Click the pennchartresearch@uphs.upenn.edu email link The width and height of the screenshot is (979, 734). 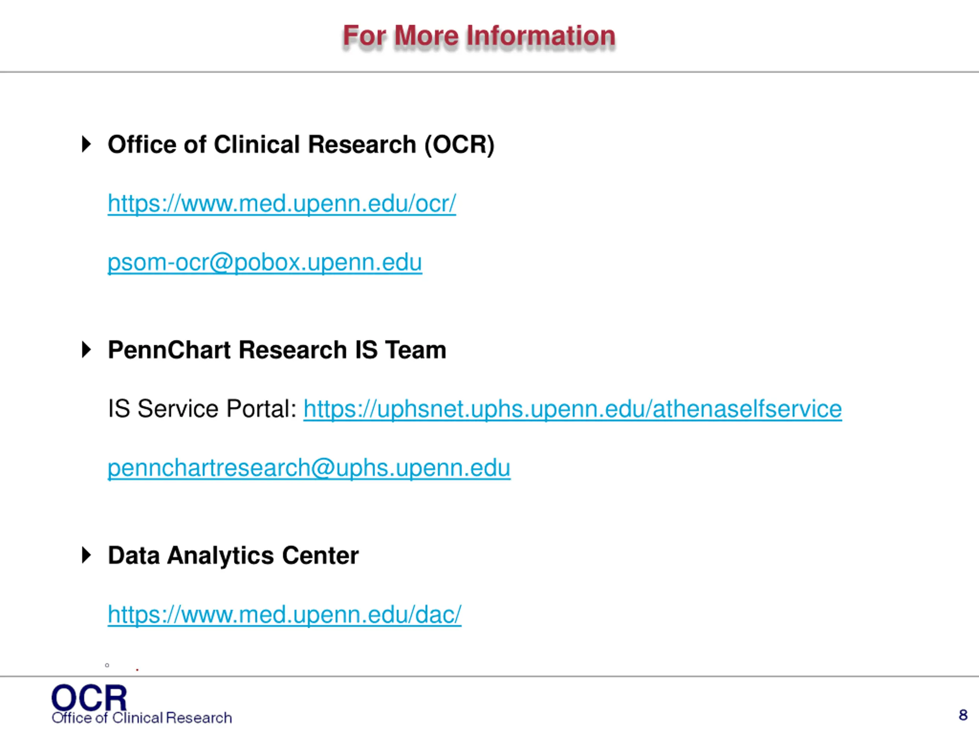[309, 468]
